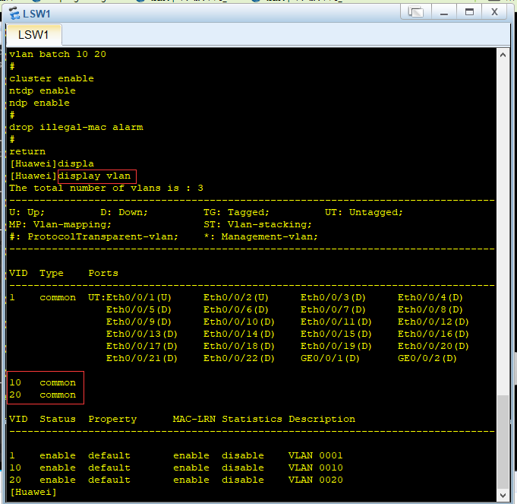The height and width of the screenshot is (504, 517).
Task: Click the empty scrollbar track above the thumb
Action: click(x=503, y=228)
